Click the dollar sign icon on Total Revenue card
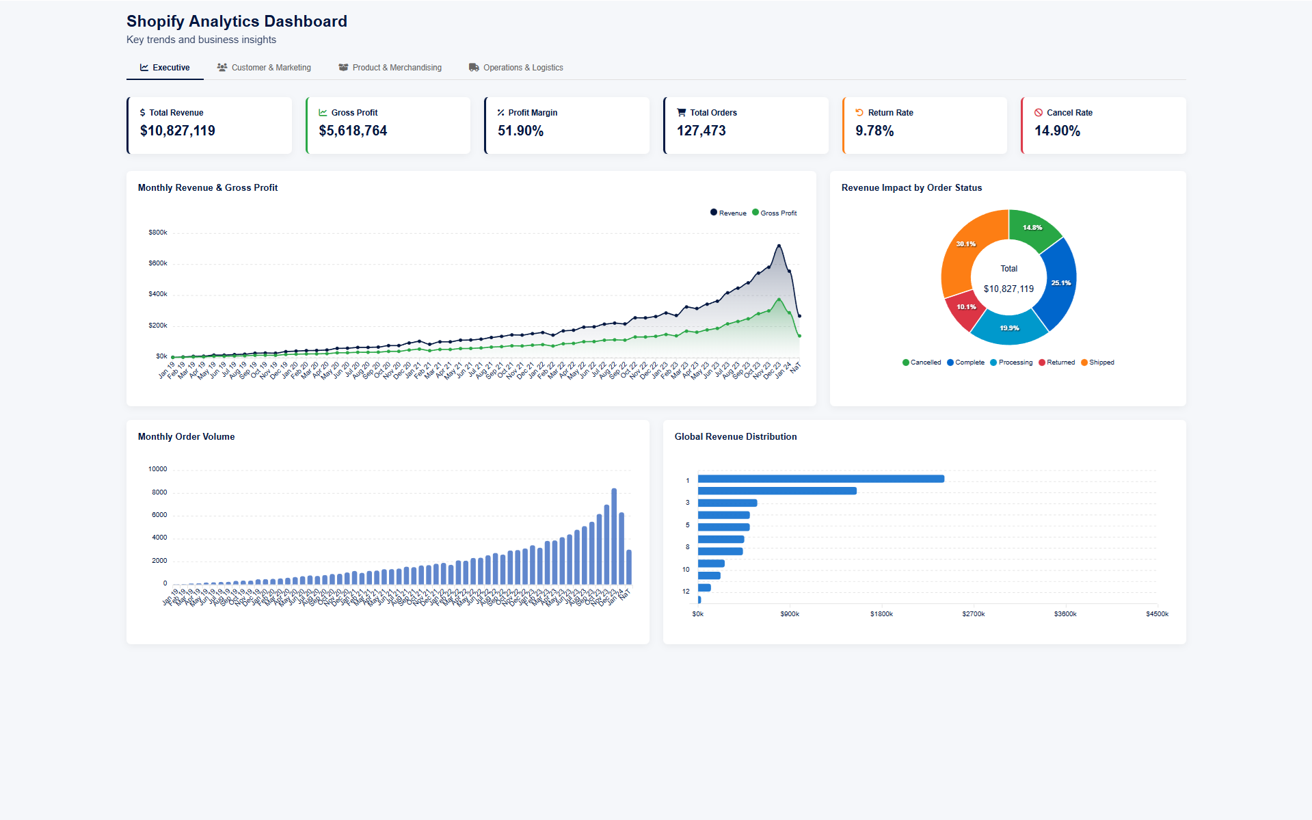The width and height of the screenshot is (1312, 820). click(142, 112)
